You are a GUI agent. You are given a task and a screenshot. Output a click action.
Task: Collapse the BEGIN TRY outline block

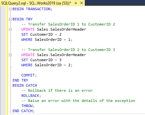coord(10,19)
